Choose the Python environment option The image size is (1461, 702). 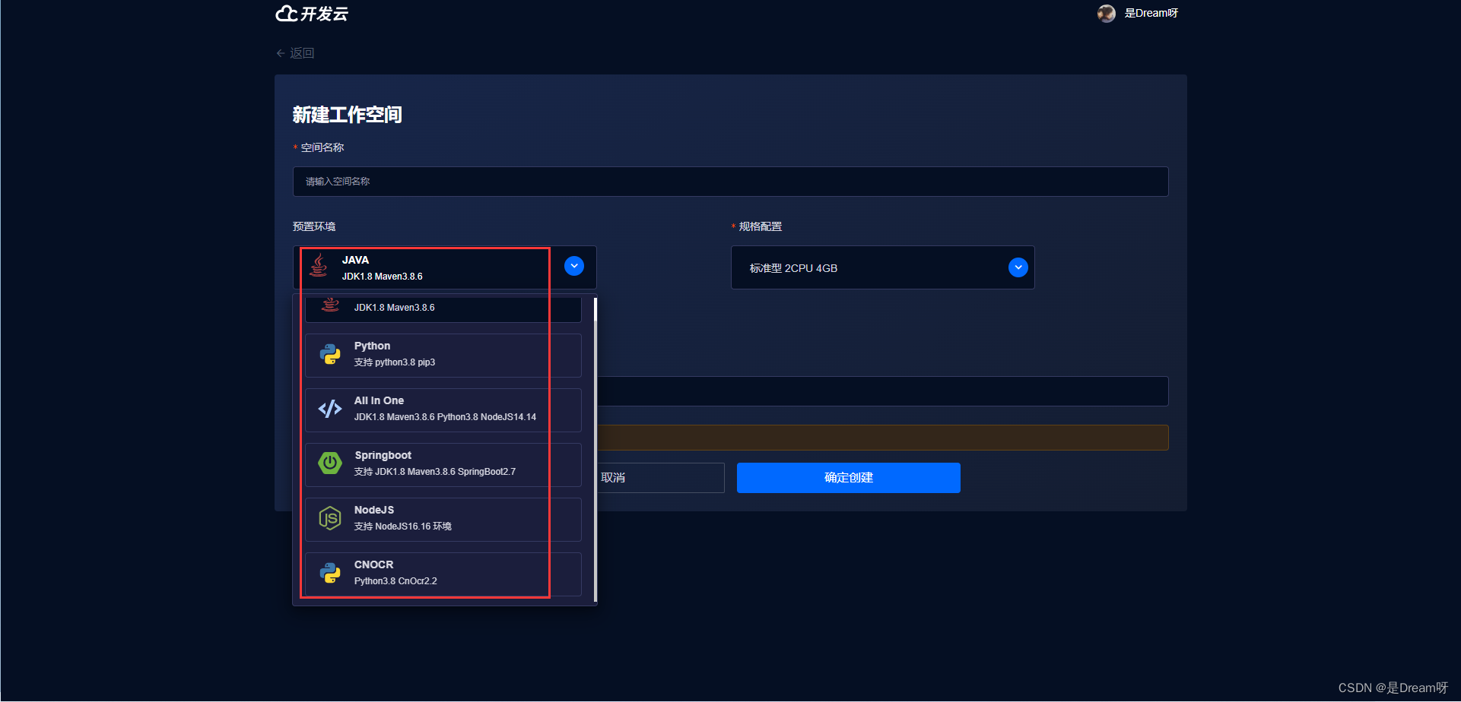[443, 356]
